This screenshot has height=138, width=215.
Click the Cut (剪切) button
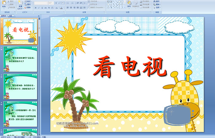[x=11, y=1]
